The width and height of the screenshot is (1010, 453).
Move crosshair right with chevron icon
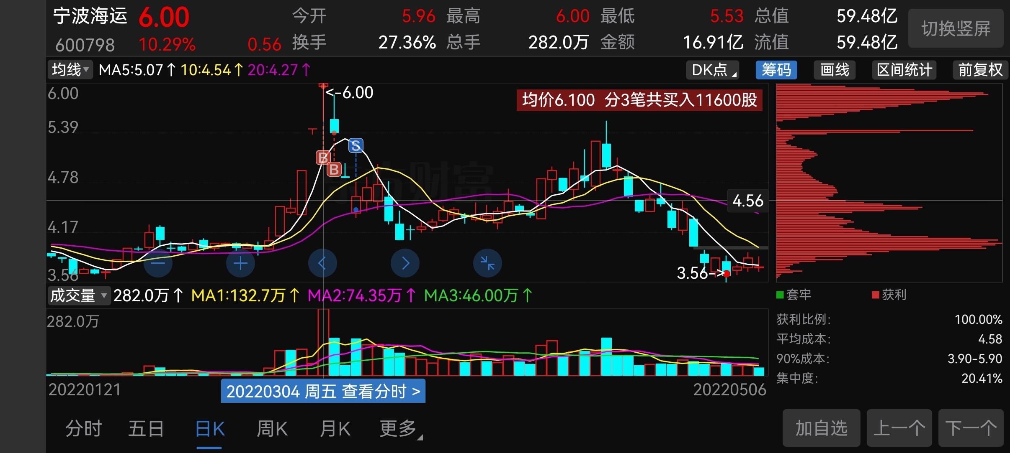pos(405,263)
